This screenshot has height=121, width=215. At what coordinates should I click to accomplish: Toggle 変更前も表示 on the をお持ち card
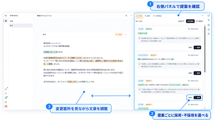193,81
